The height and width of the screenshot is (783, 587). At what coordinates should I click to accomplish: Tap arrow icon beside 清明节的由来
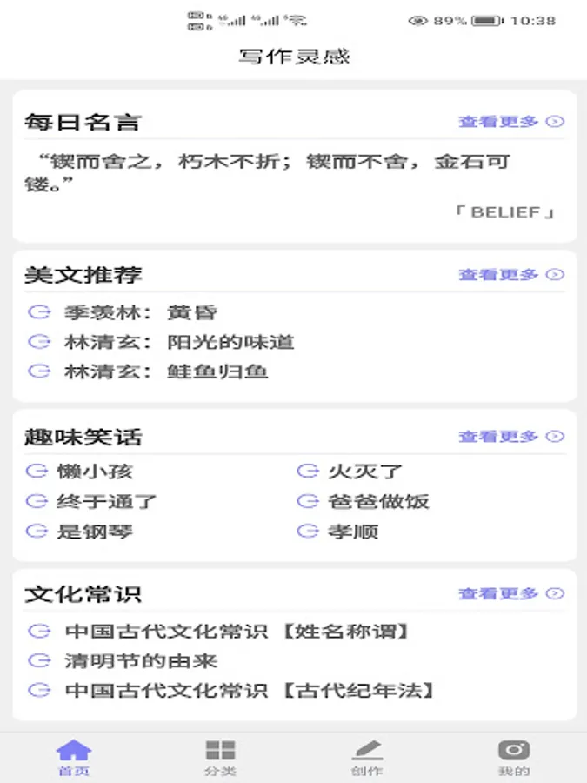39,660
